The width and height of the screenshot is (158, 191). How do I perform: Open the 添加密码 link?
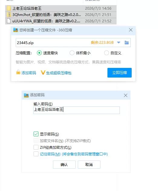pyautogui.click(x=29, y=73)
